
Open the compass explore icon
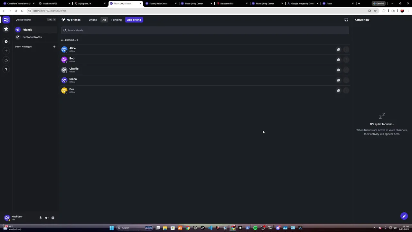(x=6, y=42)
